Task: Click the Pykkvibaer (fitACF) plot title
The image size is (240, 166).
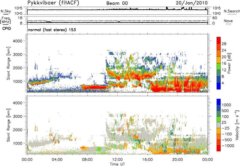Action: coord(53,3)
